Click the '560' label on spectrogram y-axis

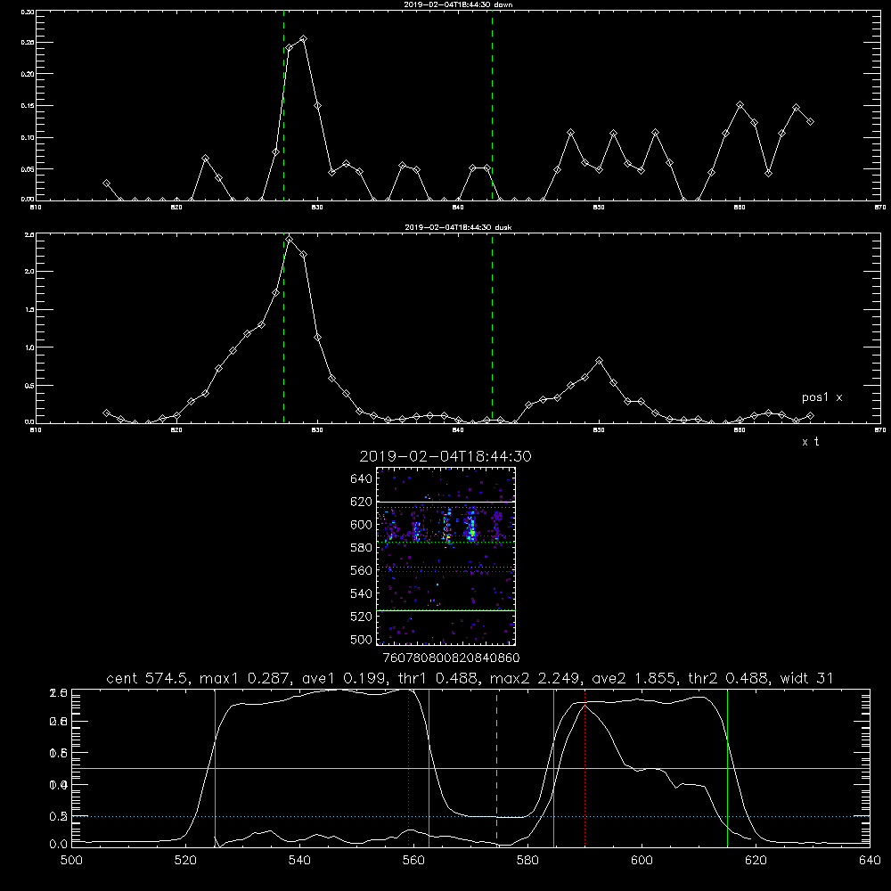(362, 570)
